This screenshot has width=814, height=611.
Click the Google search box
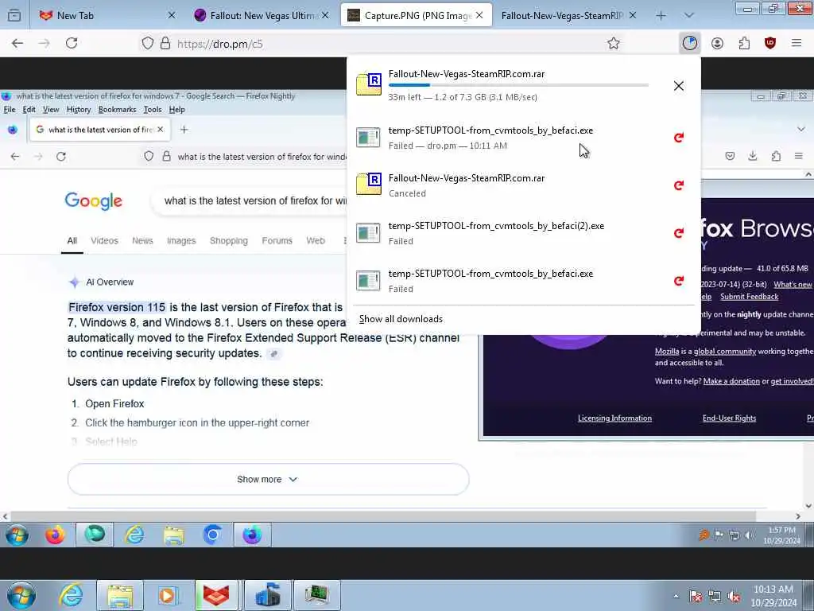(x=250, y=200)
